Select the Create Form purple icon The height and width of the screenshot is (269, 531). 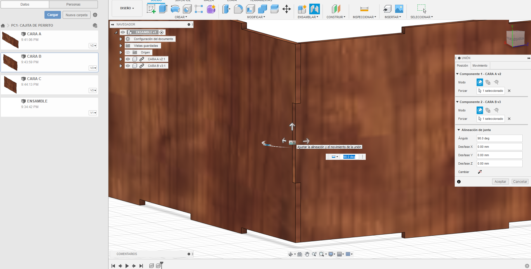click(211, 9)
